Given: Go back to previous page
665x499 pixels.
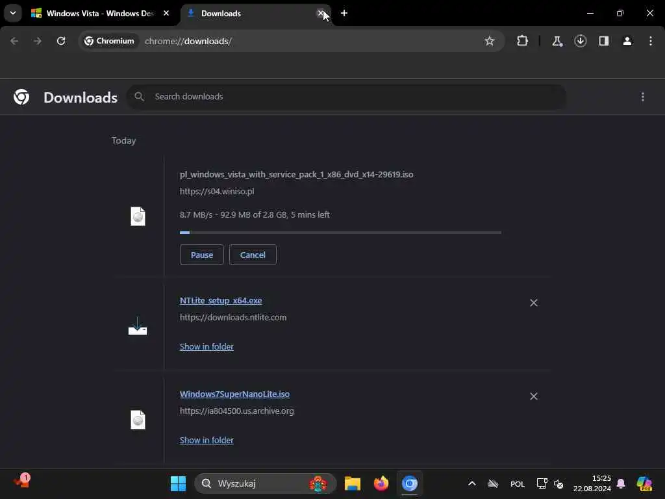Looking at the screenshot, I should pyautogui.click(x=14, y=41).
